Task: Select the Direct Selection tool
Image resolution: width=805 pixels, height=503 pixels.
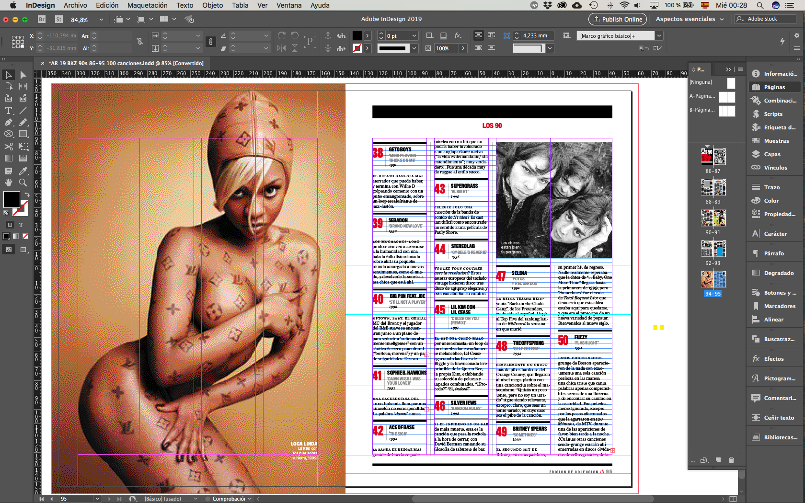Action: [23, 75]
